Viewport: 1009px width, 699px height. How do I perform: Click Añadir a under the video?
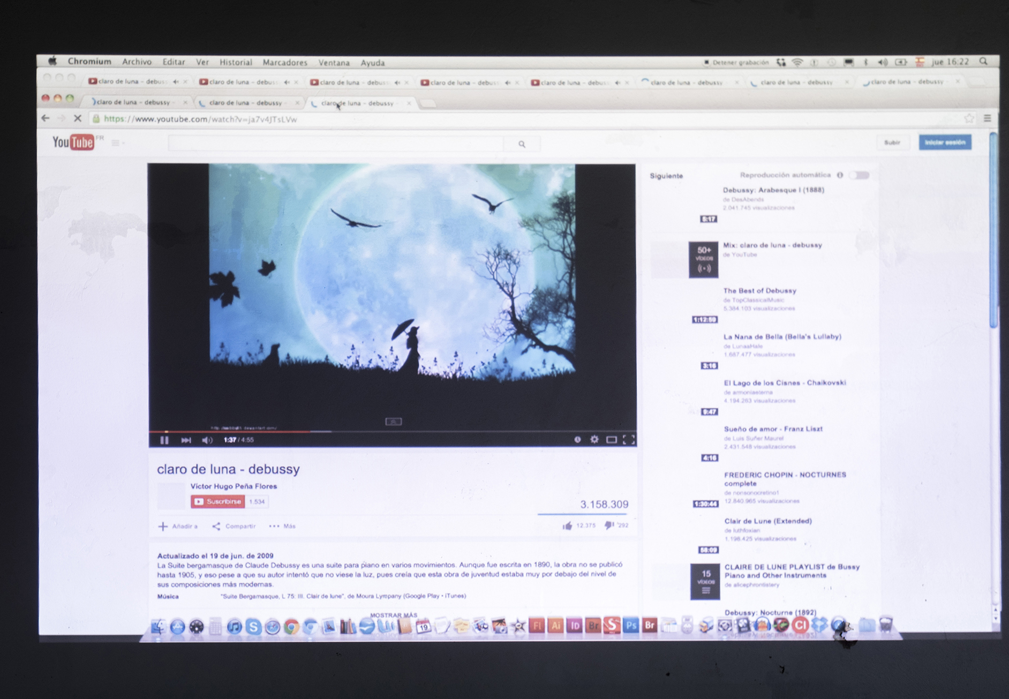178,527
